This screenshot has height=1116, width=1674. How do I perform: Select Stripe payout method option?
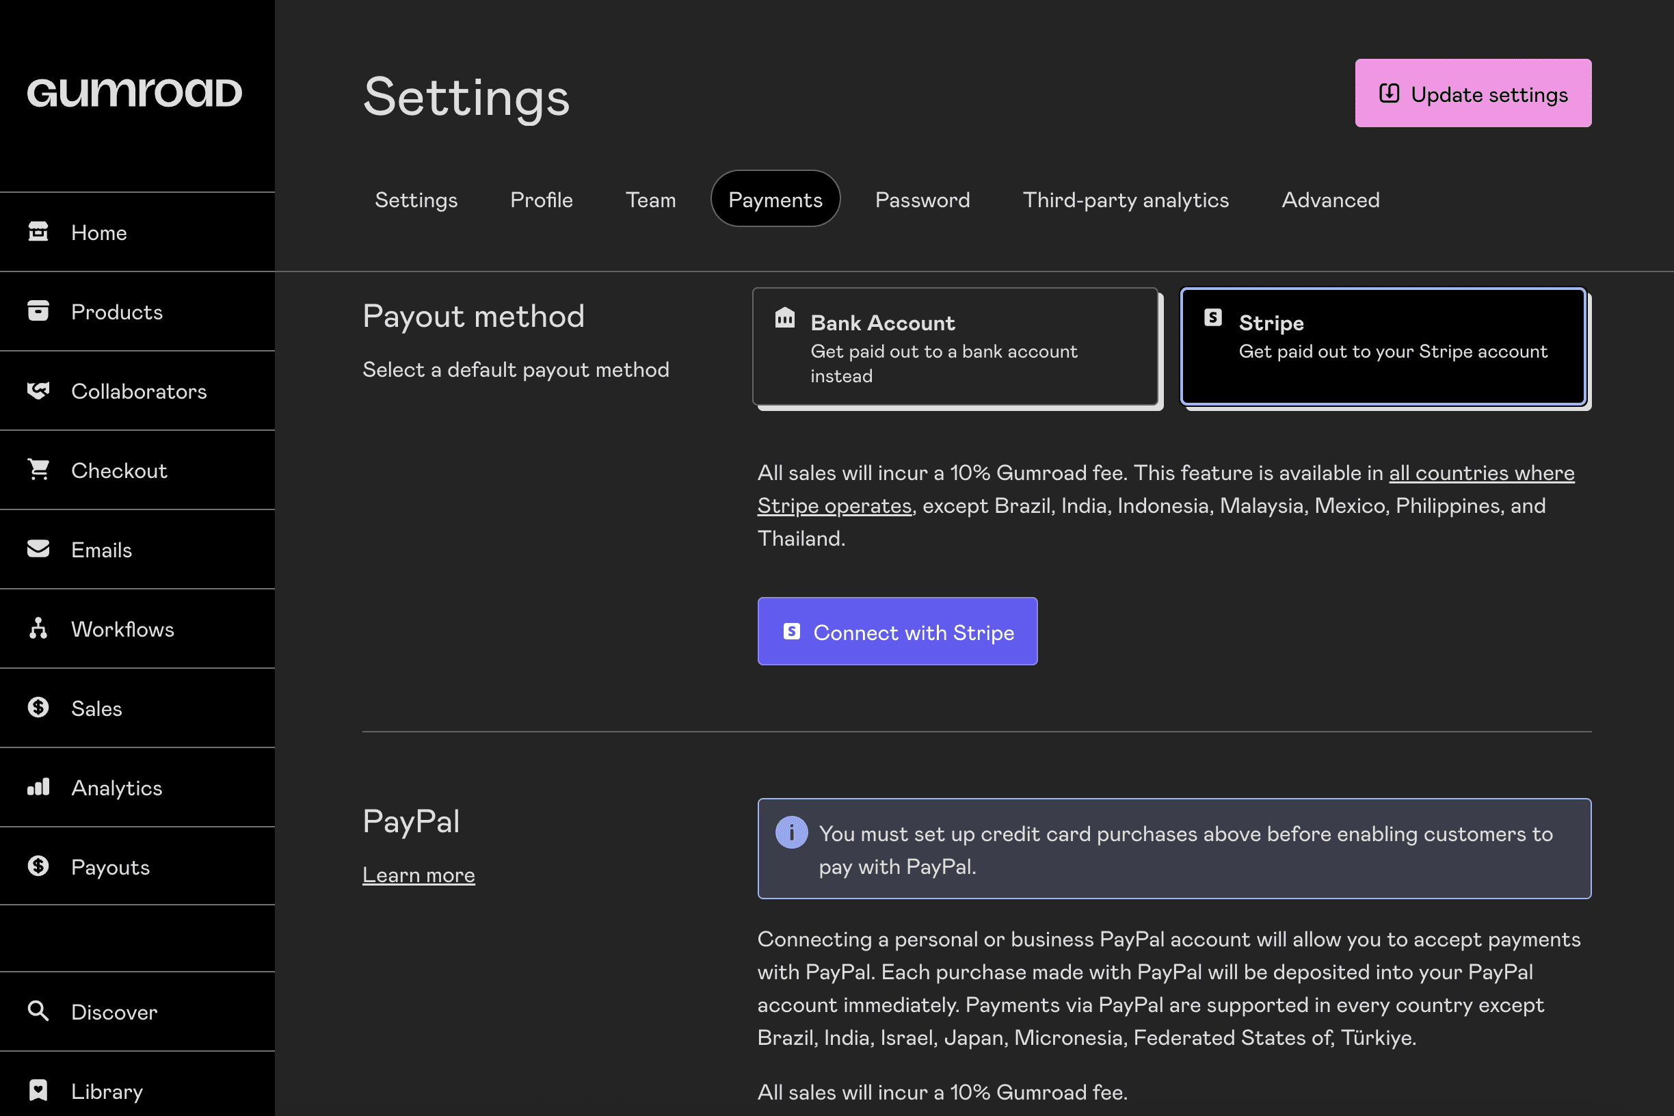click(1383, 347)
